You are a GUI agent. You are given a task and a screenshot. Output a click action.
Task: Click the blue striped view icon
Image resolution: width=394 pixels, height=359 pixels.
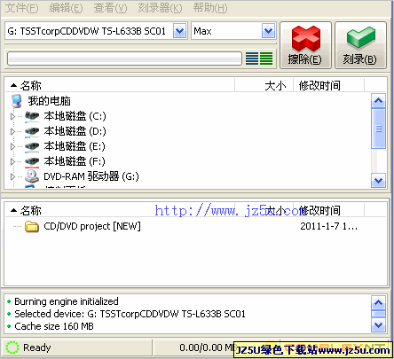pyautogui.click(x=252, y=59)
